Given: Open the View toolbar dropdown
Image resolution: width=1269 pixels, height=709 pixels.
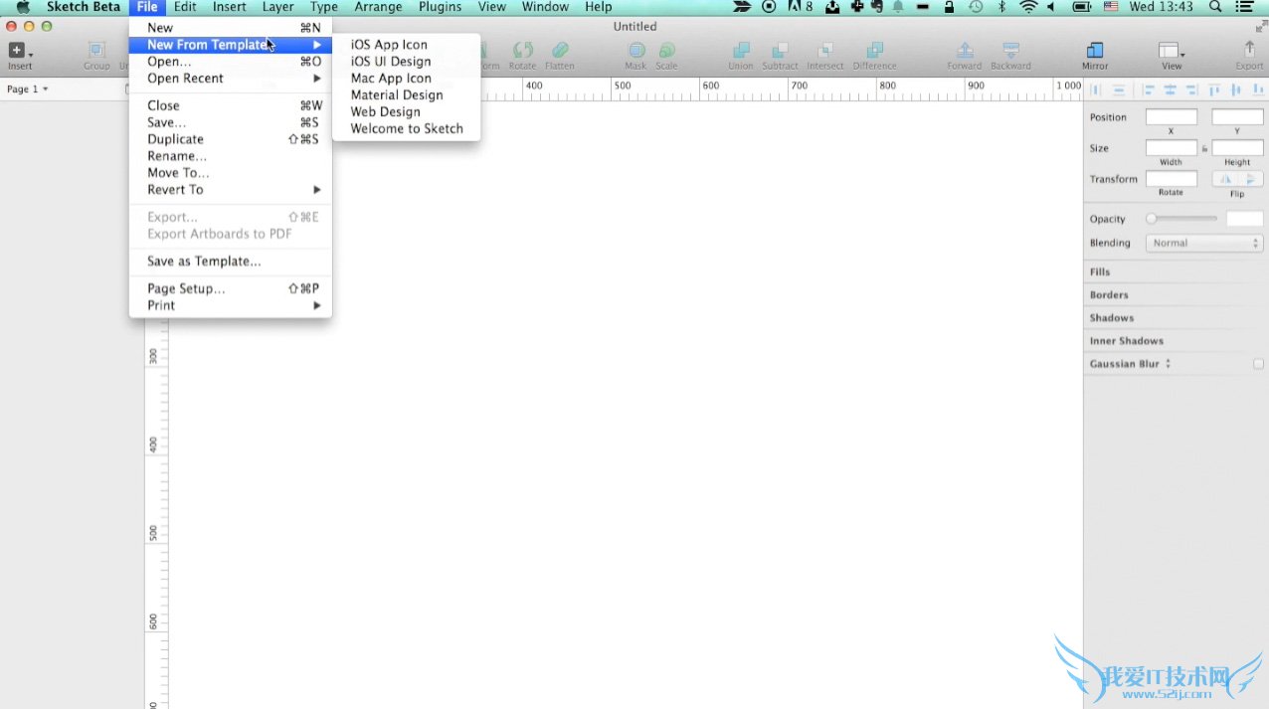Looking at the screenshot, I should click(1172, 50).
